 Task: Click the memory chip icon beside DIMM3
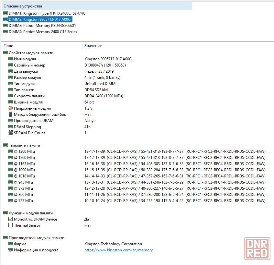point(5,25)
